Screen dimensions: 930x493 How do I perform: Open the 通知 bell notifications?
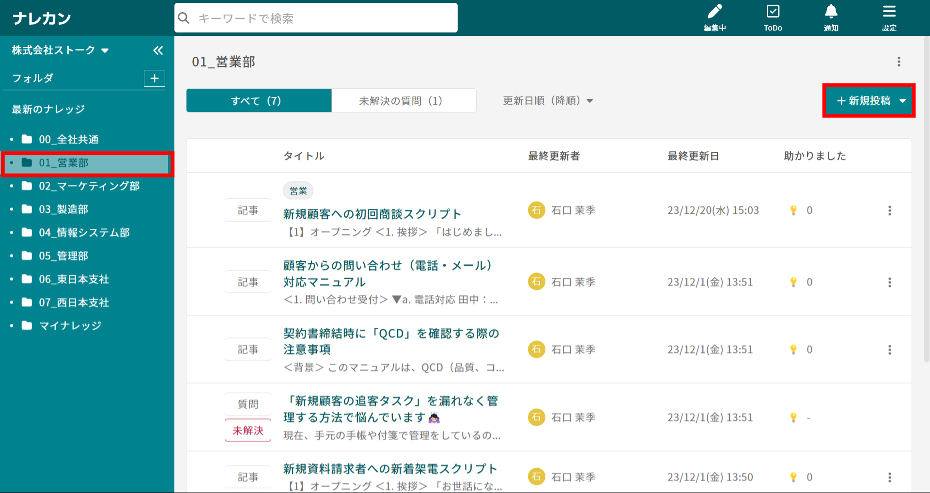[831, 17]
